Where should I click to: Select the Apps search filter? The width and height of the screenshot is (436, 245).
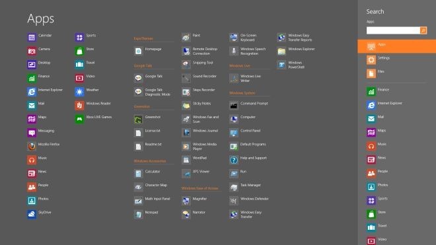pyautogui.click(x=397, y=46)
